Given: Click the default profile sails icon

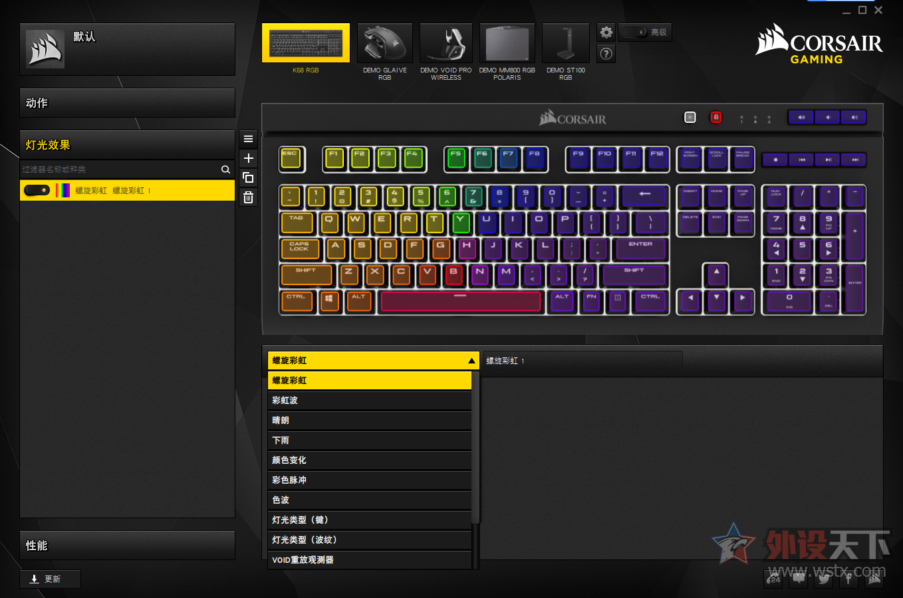Looking at the screenshot, I should [45, 49].
